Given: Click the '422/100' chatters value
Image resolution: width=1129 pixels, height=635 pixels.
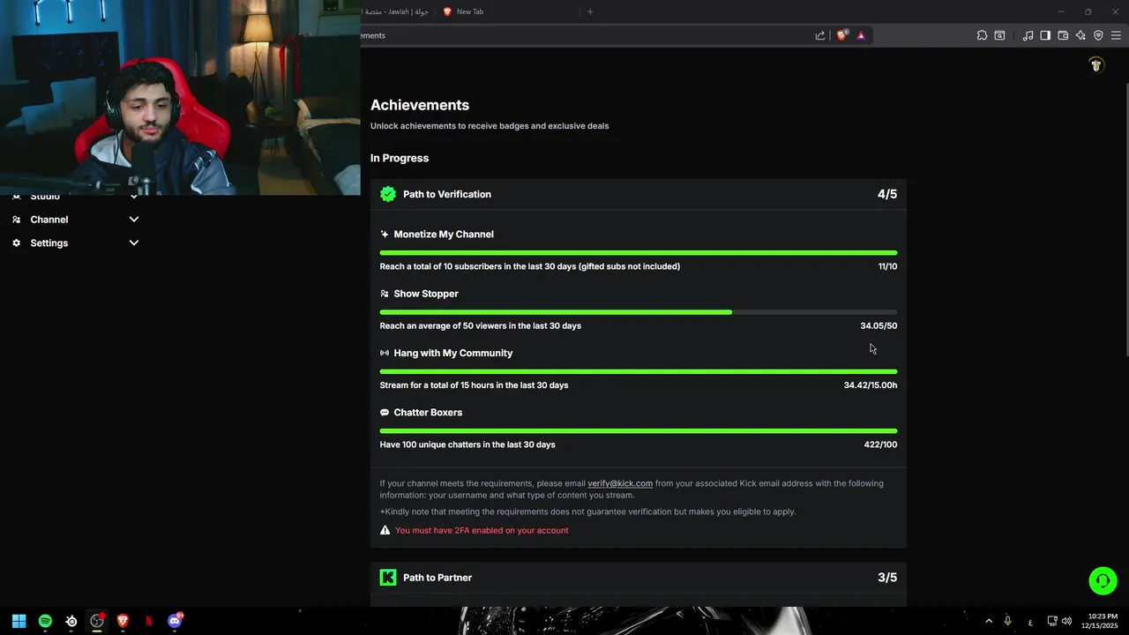Looking at the screenshot, I should pyautogui.click(x=880, y=444).
